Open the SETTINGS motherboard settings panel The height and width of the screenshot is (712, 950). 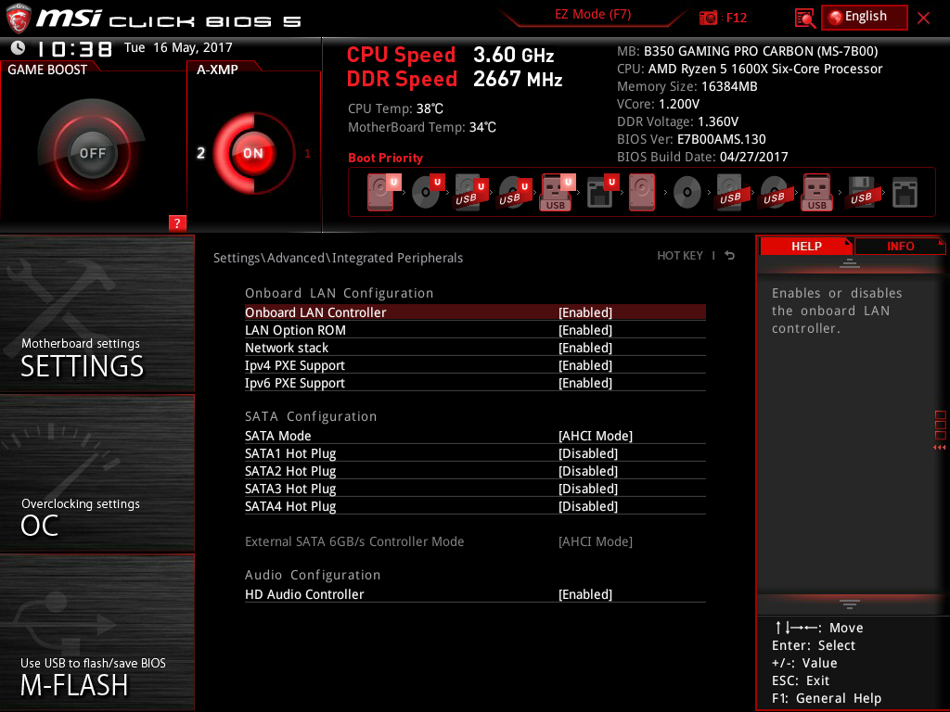click(x=96, y=313)
